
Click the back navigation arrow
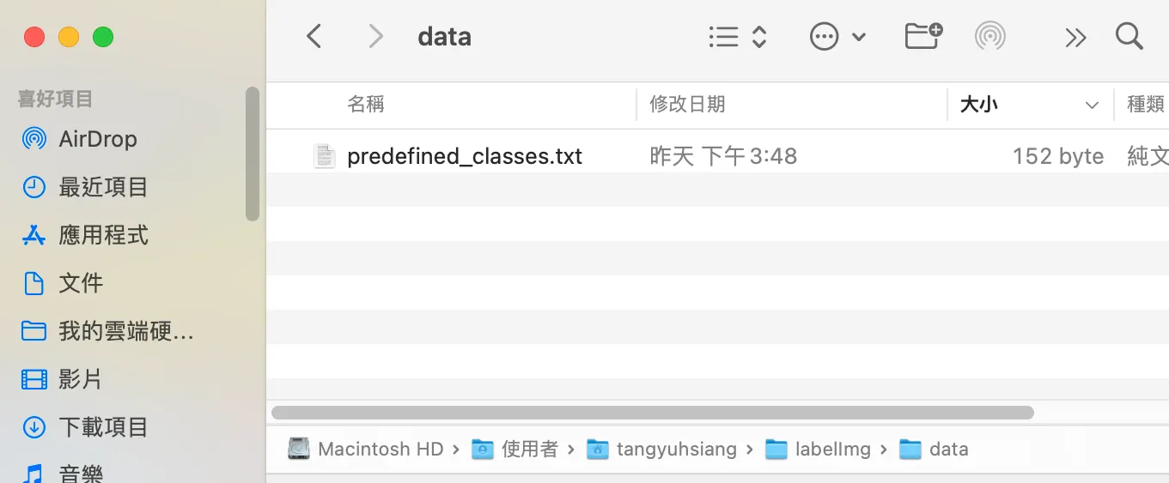click(314, 37)
